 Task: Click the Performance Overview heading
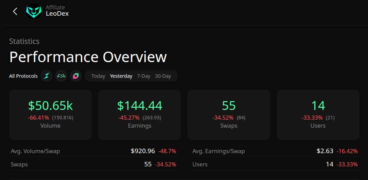[88, 57]
